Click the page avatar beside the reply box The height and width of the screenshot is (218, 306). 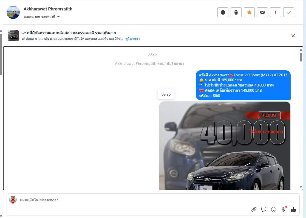point(13,200)
